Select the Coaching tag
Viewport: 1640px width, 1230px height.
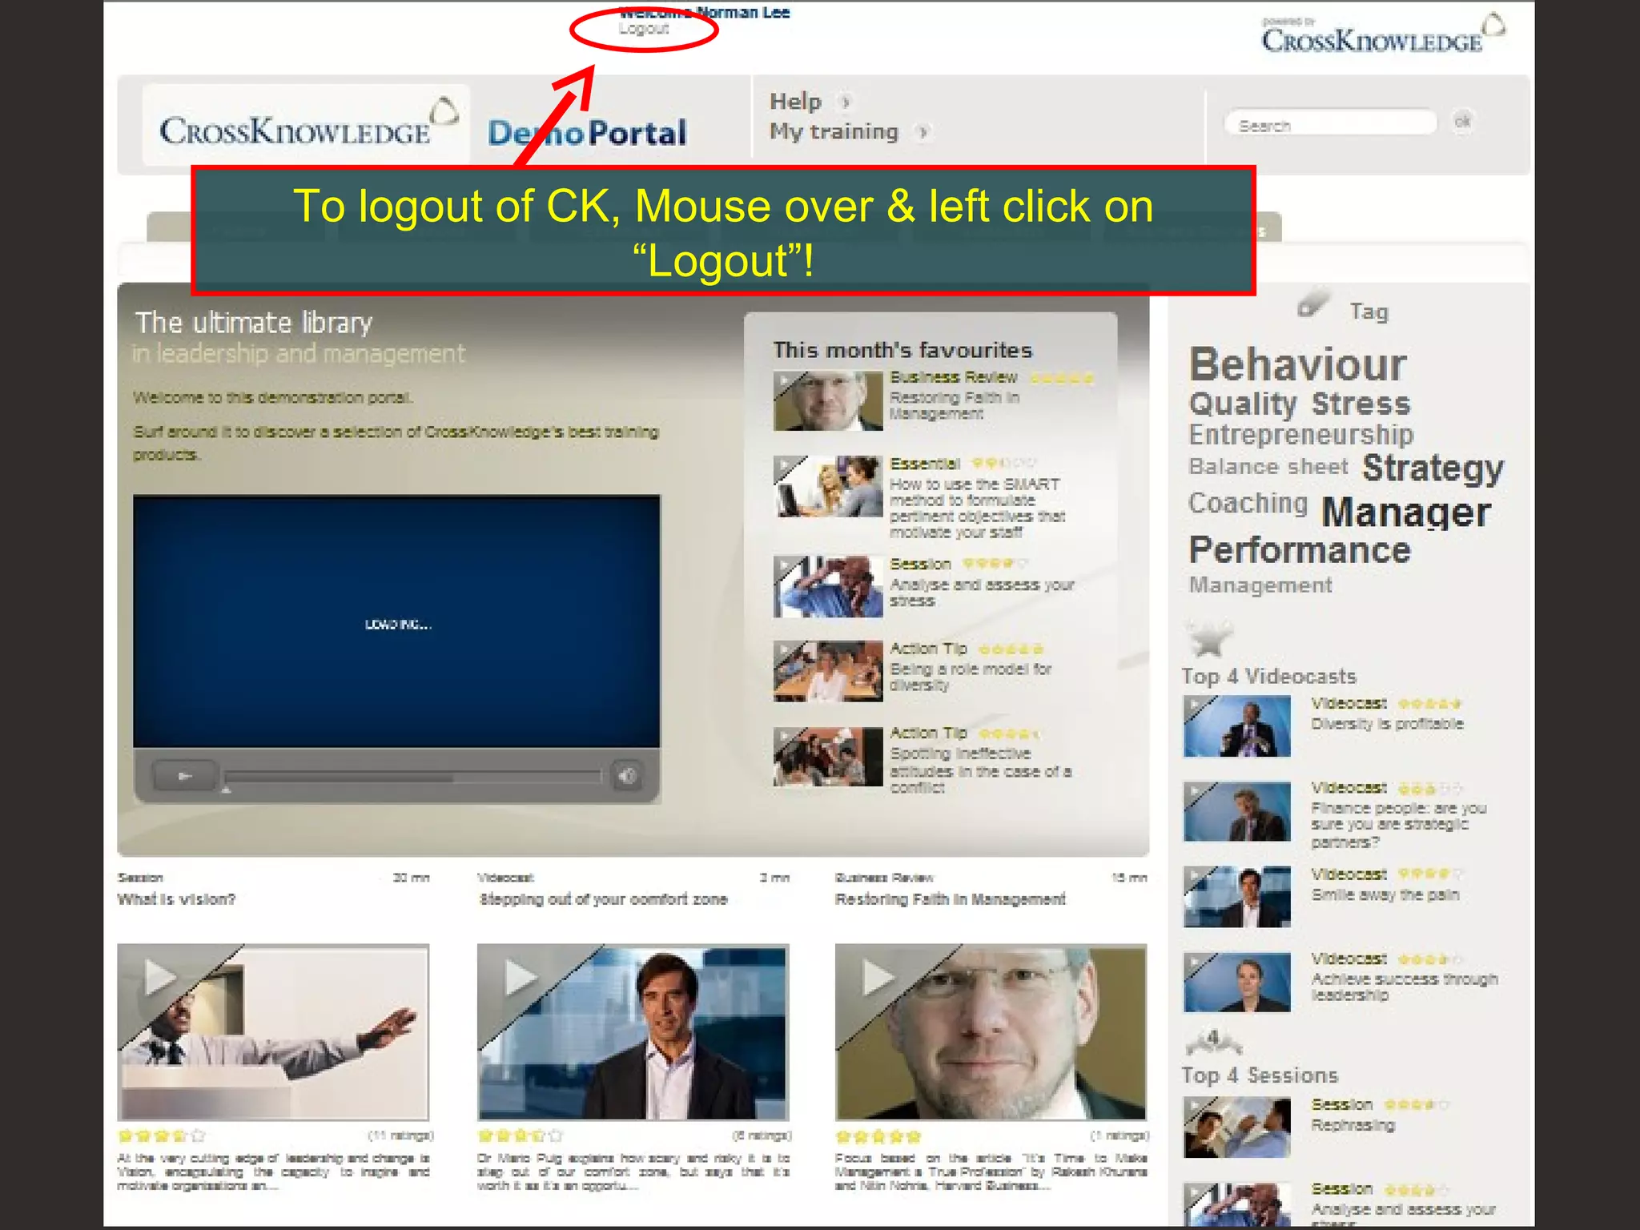pyautogui.click(x=1248, y=504)
